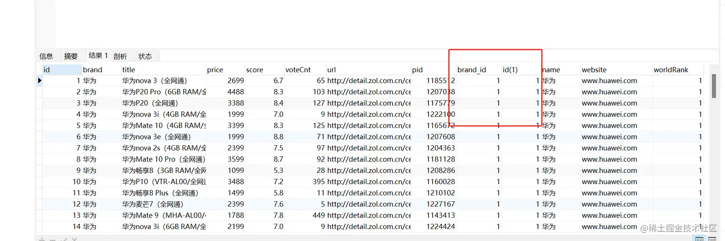
Task: Switch to the 信息 tab
Action: tap(46, 56)
